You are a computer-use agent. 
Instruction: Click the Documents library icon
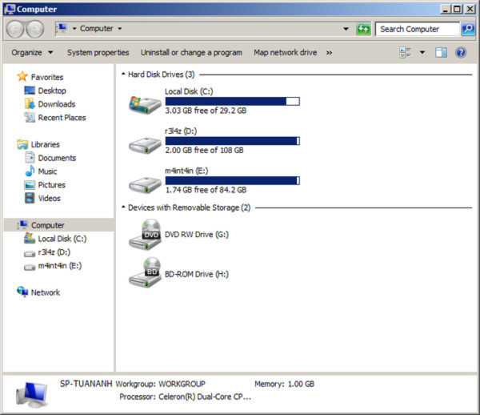pos(30,158)
